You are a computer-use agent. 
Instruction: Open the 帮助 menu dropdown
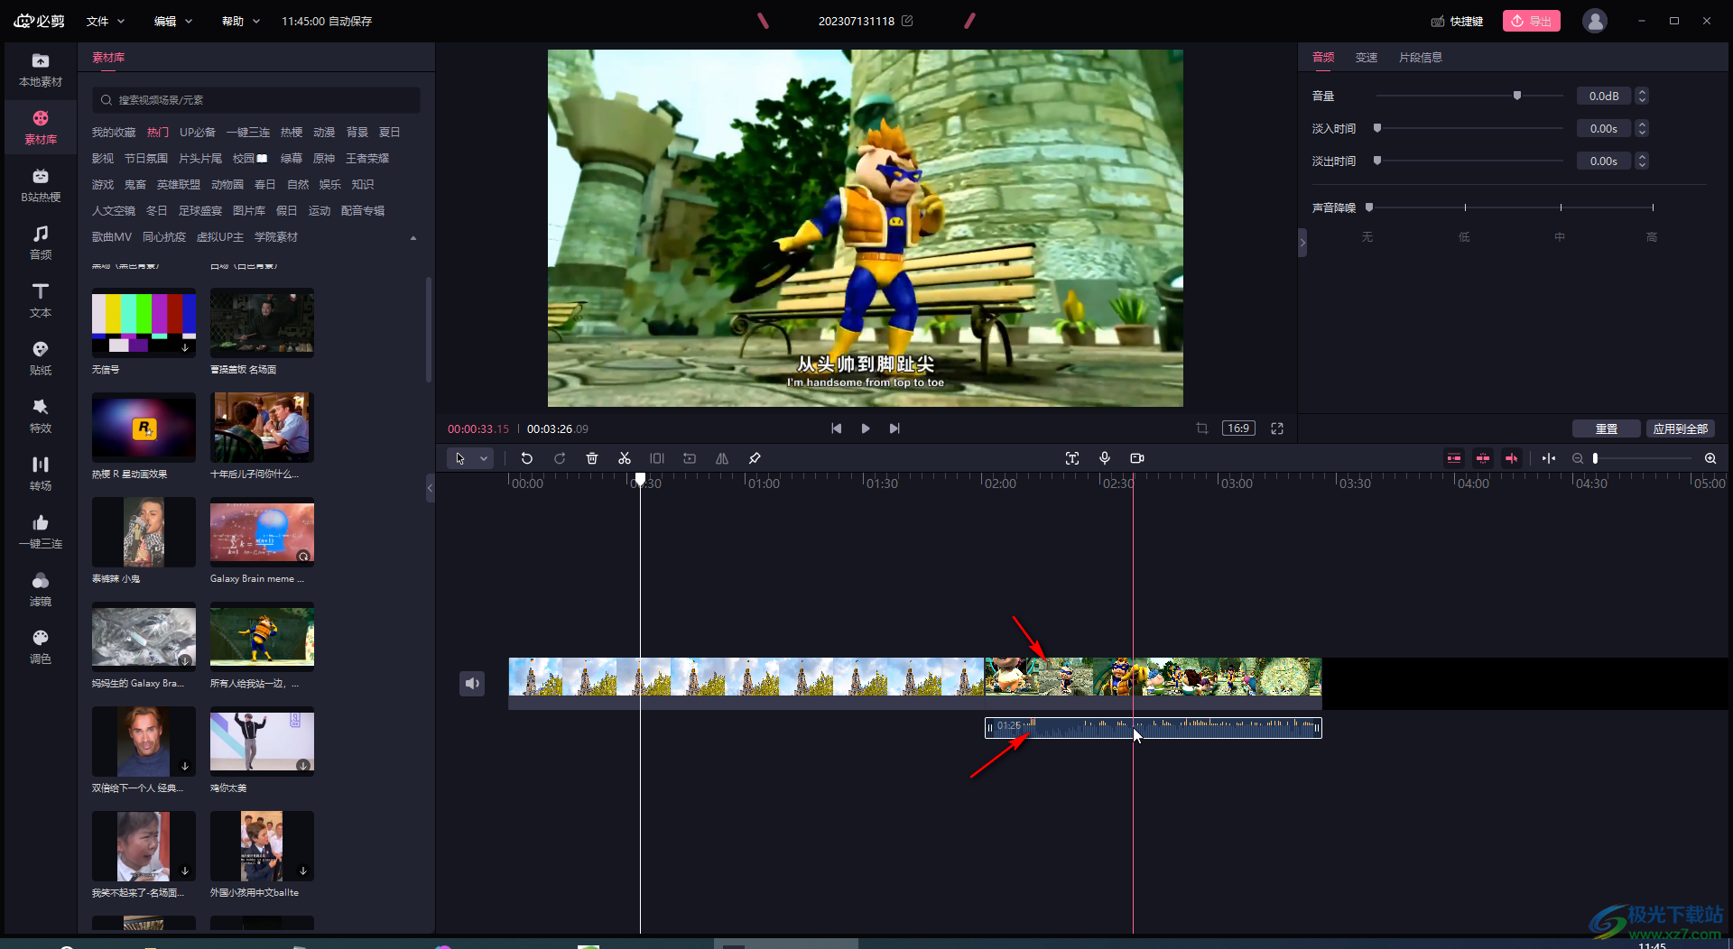pos(241,21)
